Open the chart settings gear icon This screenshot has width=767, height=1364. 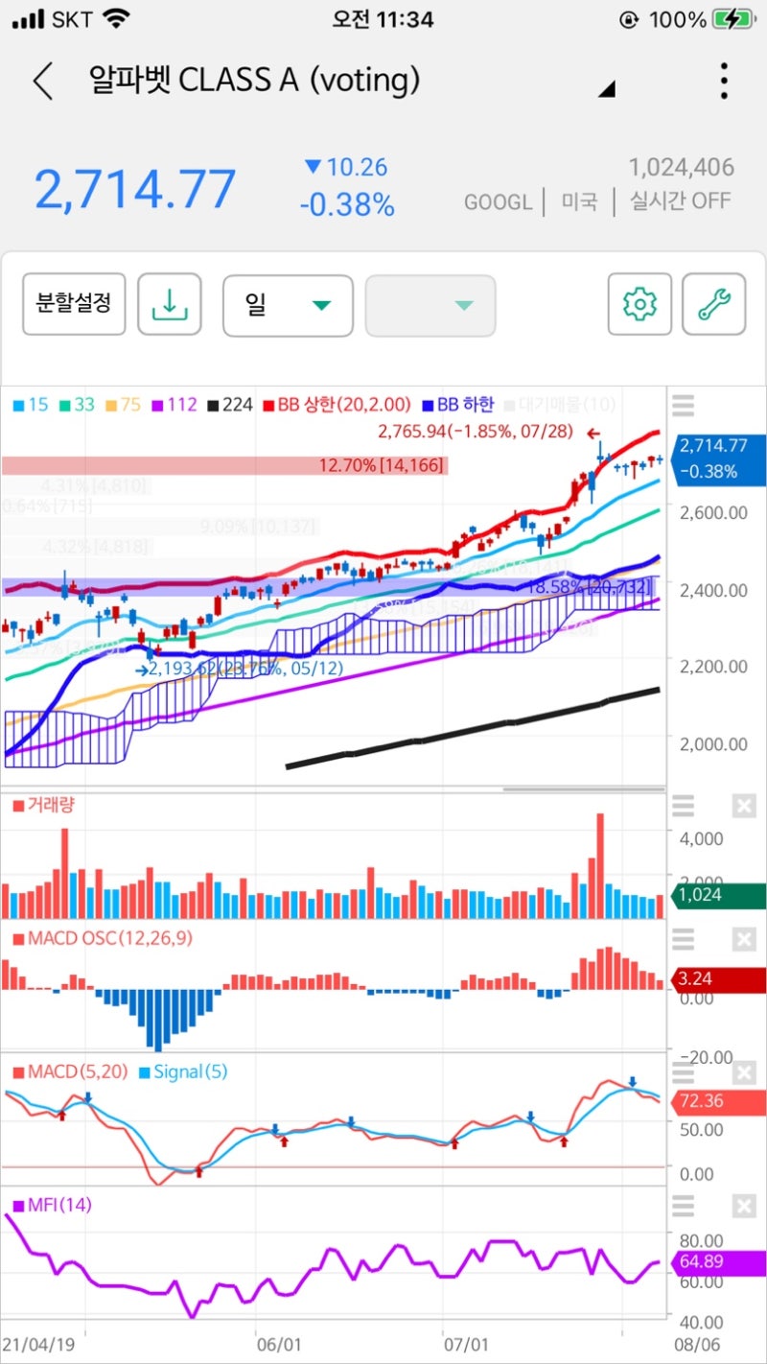[639, 303]
